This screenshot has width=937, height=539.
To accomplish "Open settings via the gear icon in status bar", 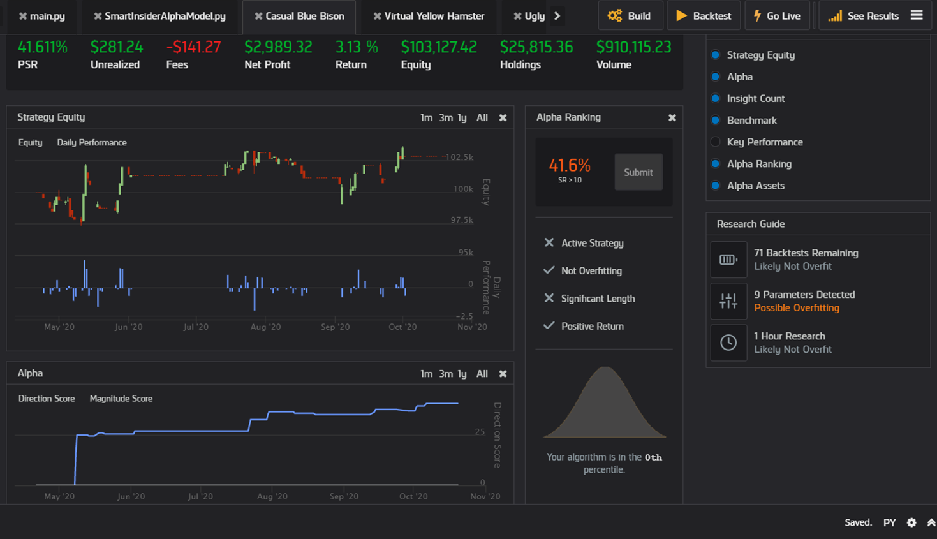I will 911,522.
